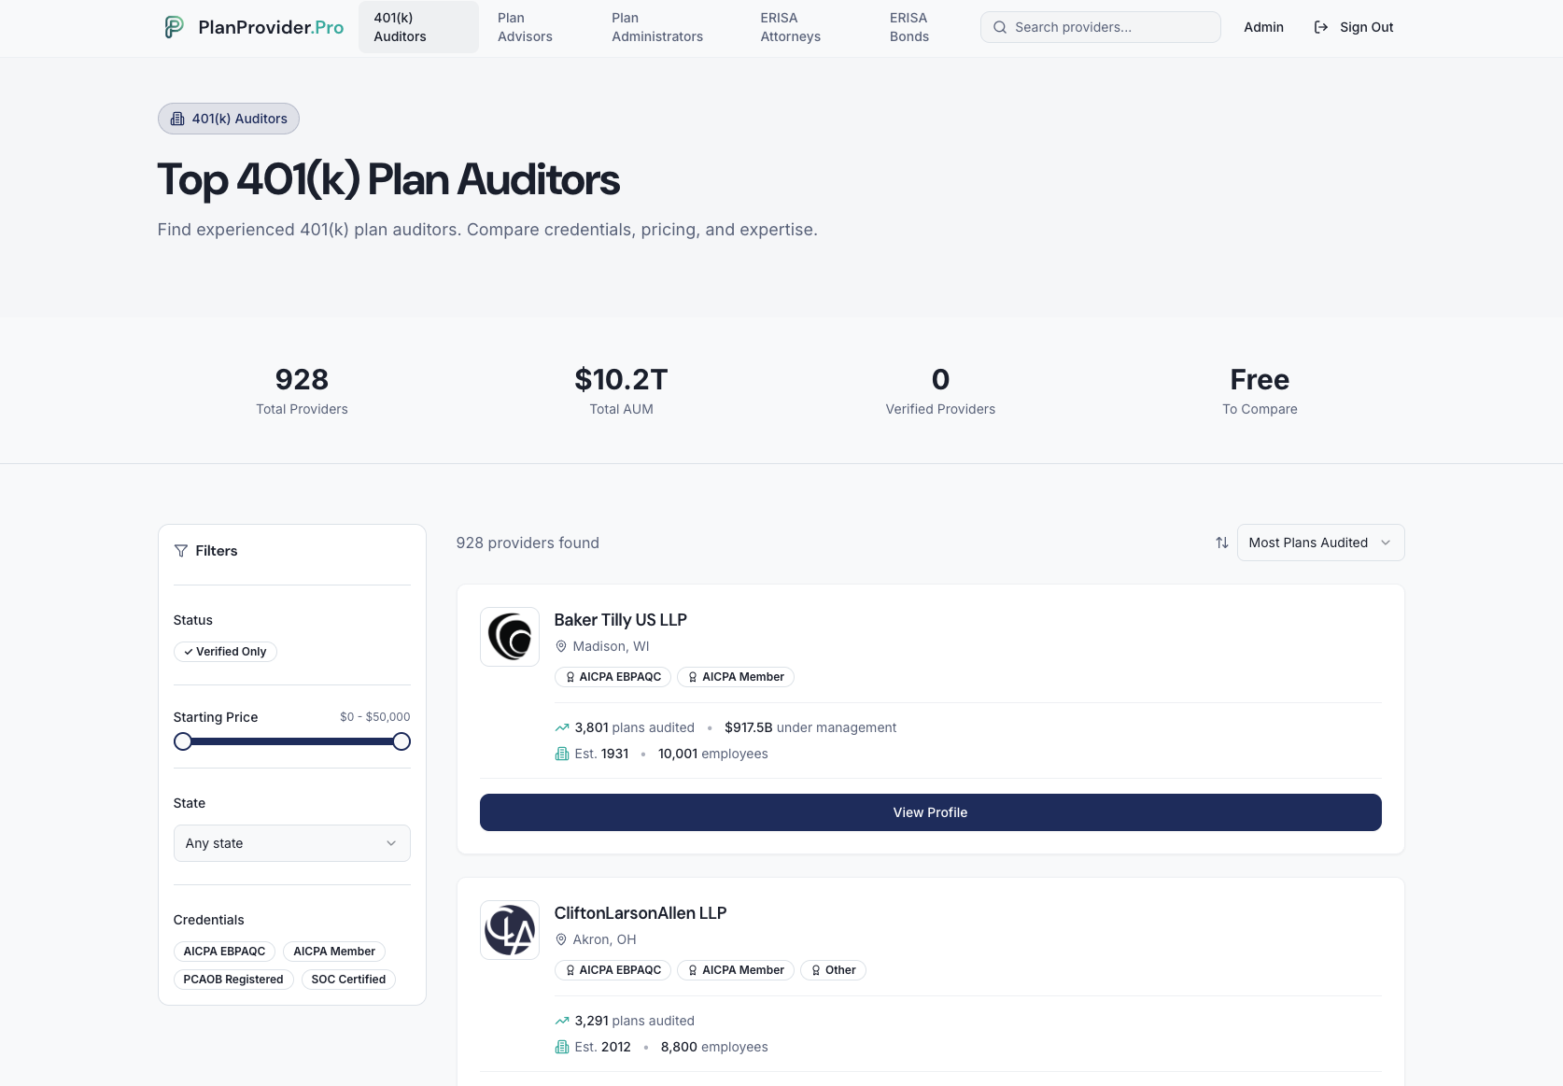The height and width of the screenshot is (1086, 1563).
Task: Open the Most Plans Audited sort dropdown
Action: pos(1319,543)
